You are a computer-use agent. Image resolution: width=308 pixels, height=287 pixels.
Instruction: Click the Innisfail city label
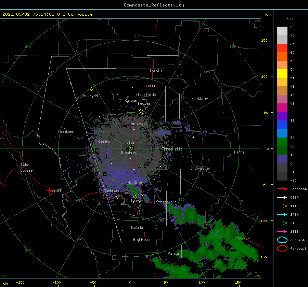pyautogui.click(x=138, y=124)
